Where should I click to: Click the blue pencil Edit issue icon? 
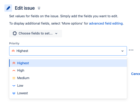(8, 8)
